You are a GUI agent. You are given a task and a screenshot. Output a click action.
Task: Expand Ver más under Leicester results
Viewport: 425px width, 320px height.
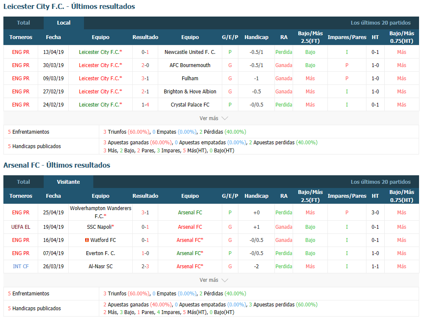214,118
